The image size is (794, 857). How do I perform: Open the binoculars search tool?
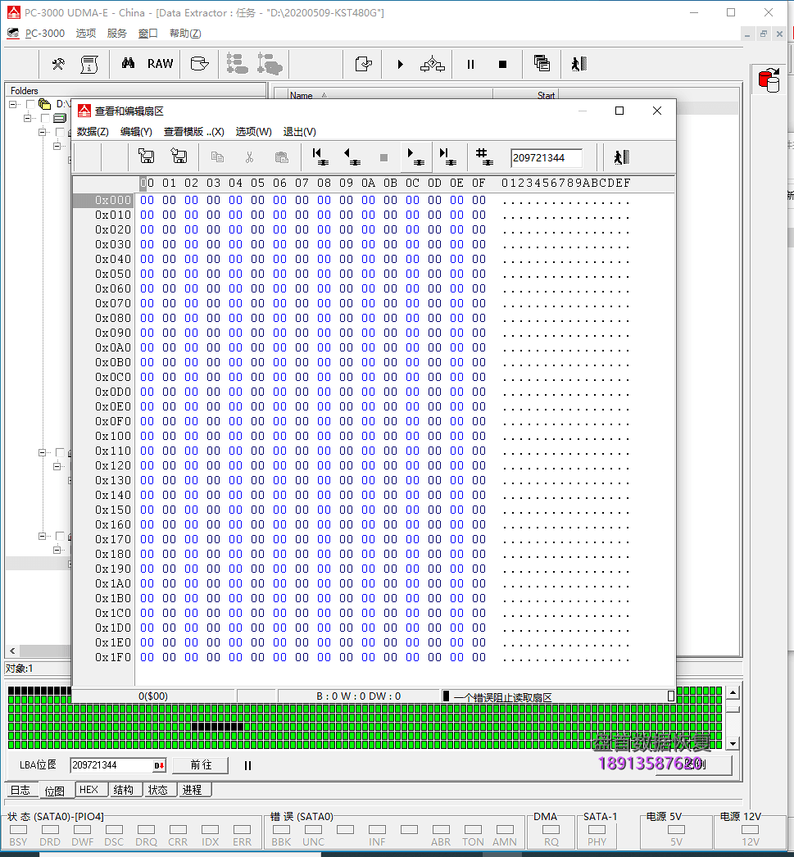point(129,63)
